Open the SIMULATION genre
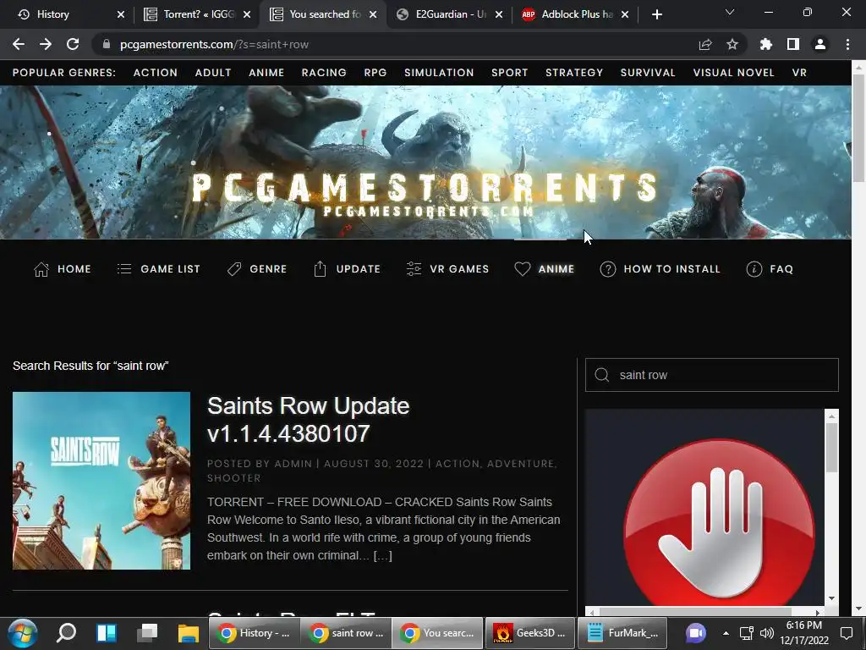This screenshot has width=866, height=650. tap(439, 73)
